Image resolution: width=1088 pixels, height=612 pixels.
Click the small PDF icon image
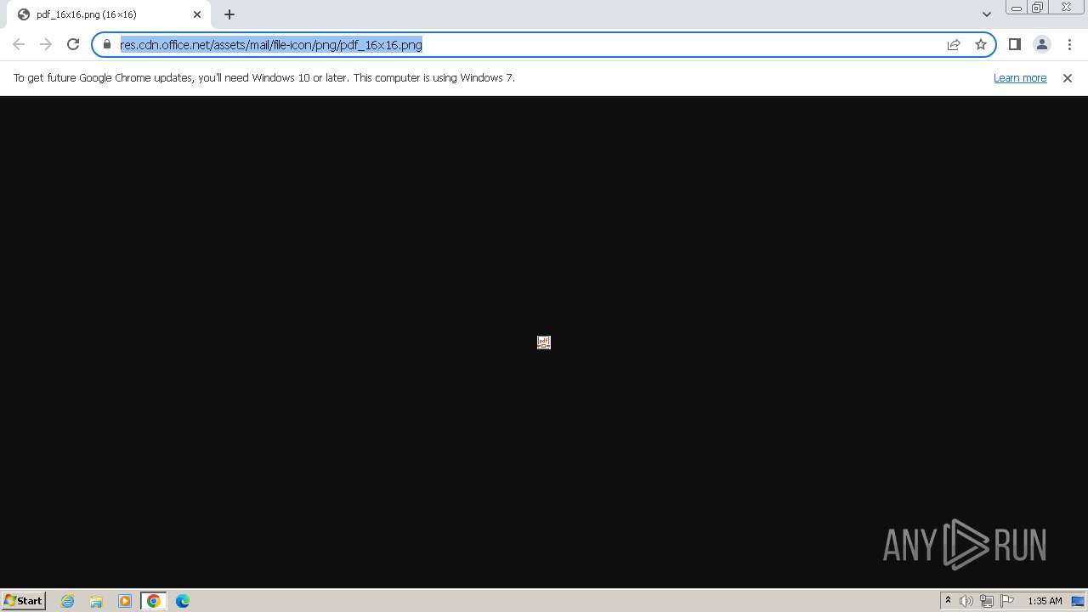tap(544, 343)
